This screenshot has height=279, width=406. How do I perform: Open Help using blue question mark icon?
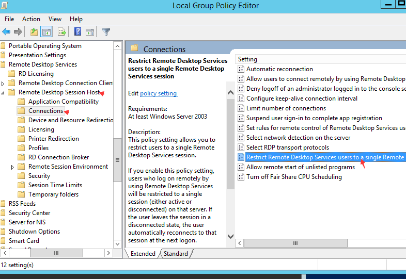tap(77, 32)
